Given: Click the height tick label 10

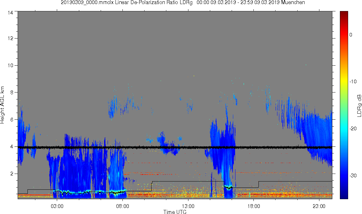Looking at the screenshot, I should 10,65.
